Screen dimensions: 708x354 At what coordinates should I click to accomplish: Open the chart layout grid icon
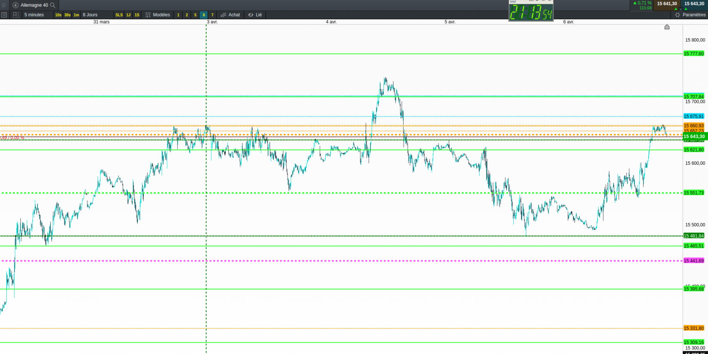pyautogui.click(x=16, y=15)
